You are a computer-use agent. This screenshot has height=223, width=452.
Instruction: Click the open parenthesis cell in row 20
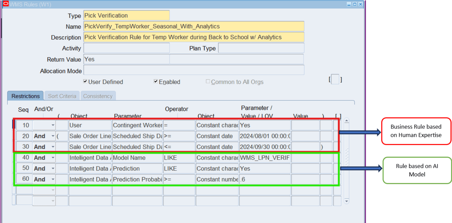[62, 136]
